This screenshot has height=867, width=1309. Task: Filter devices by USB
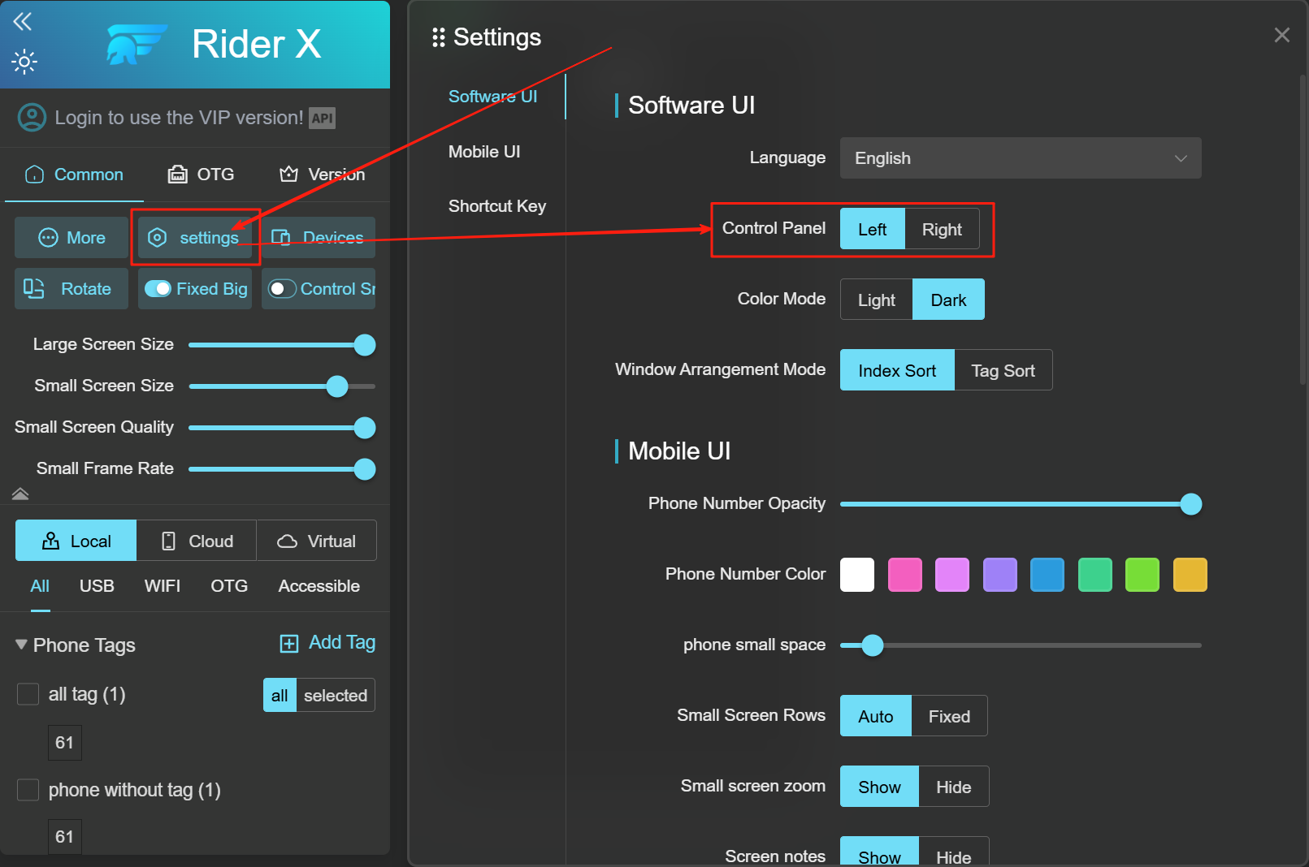tap(97, 586)
